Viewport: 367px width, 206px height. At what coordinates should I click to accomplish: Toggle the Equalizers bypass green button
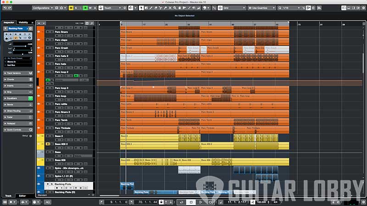(x=30, y=98)
